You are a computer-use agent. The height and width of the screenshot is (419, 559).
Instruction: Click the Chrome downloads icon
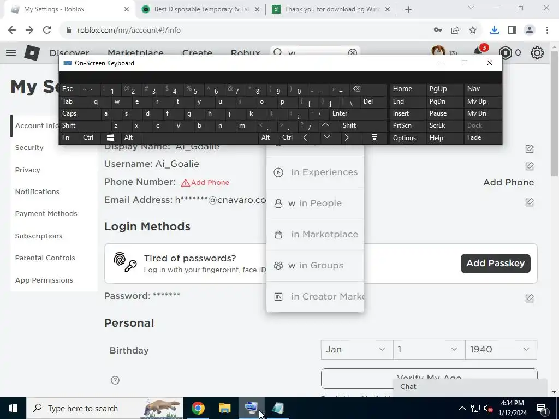pos(495,31)
